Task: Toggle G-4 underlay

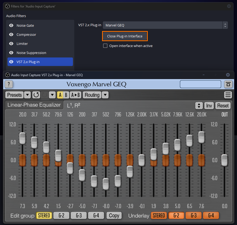Action: click(211, 215)
